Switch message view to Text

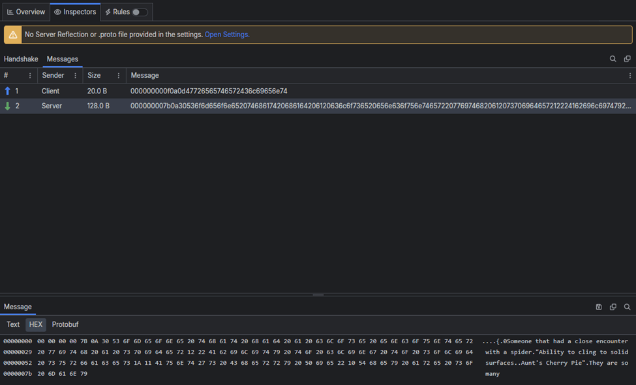click(x=13, y=324)
